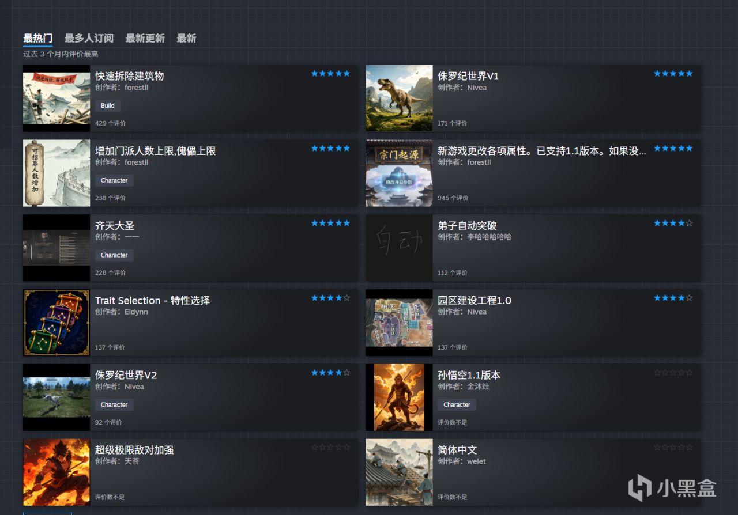Click the 超级极限敌对加强 fire warrior thumbnail

[57, 472]
